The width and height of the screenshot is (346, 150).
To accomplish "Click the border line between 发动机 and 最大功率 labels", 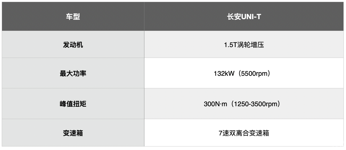I will coord(73,58).
